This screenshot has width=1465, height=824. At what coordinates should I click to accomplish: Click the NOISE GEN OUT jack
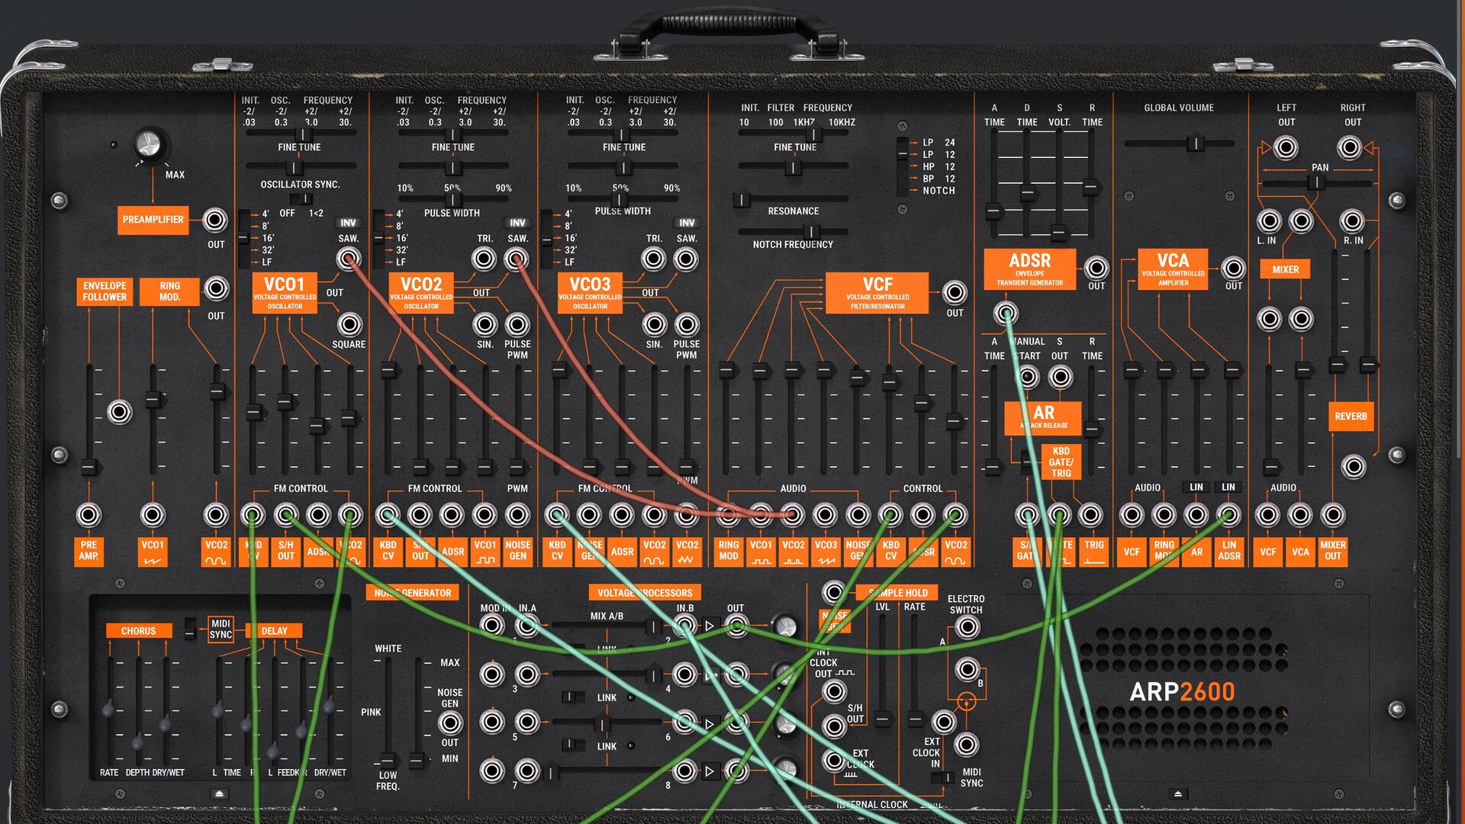point(450,722)
